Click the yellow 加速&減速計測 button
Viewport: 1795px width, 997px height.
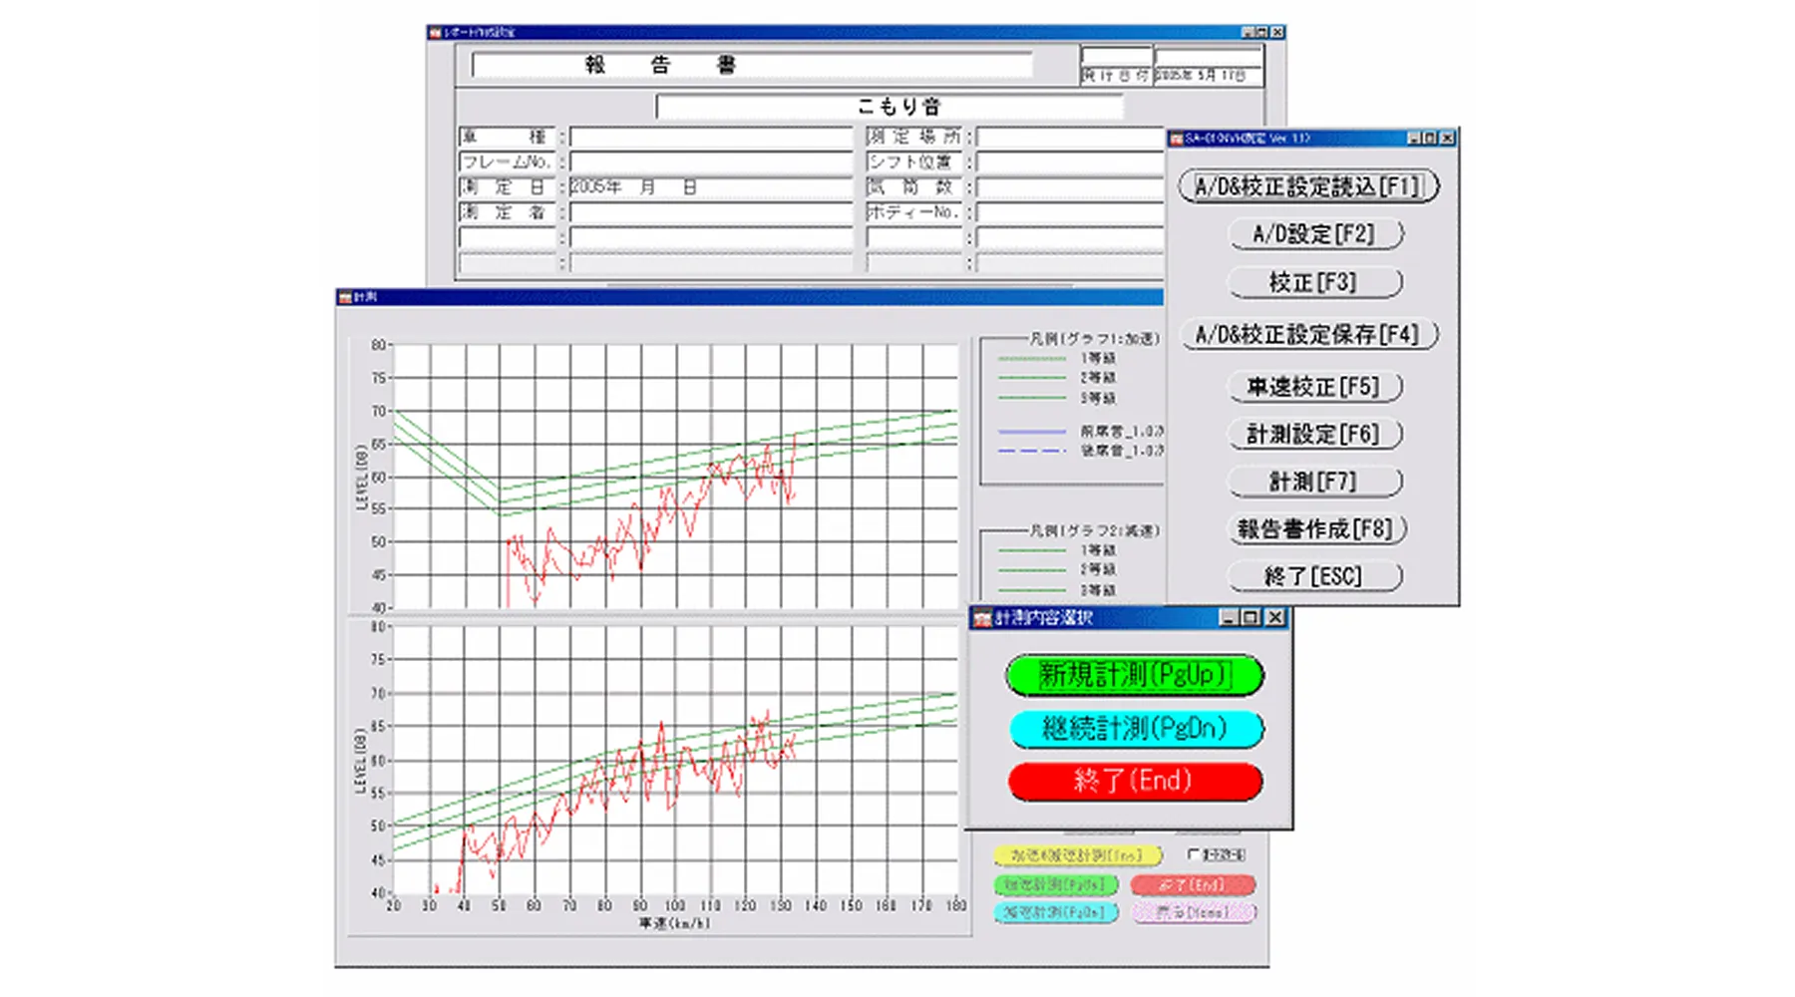1077,855
